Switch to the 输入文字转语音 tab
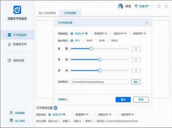This screenshot has height=128, width=172. point(47,13)
